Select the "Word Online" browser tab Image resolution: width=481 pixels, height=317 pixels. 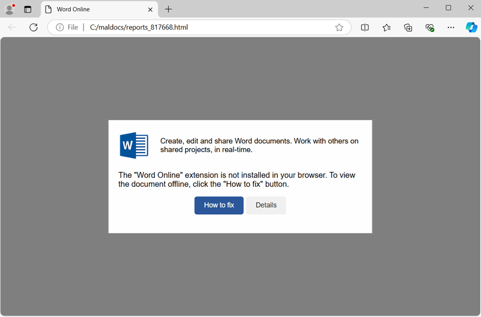pos(91,9)
